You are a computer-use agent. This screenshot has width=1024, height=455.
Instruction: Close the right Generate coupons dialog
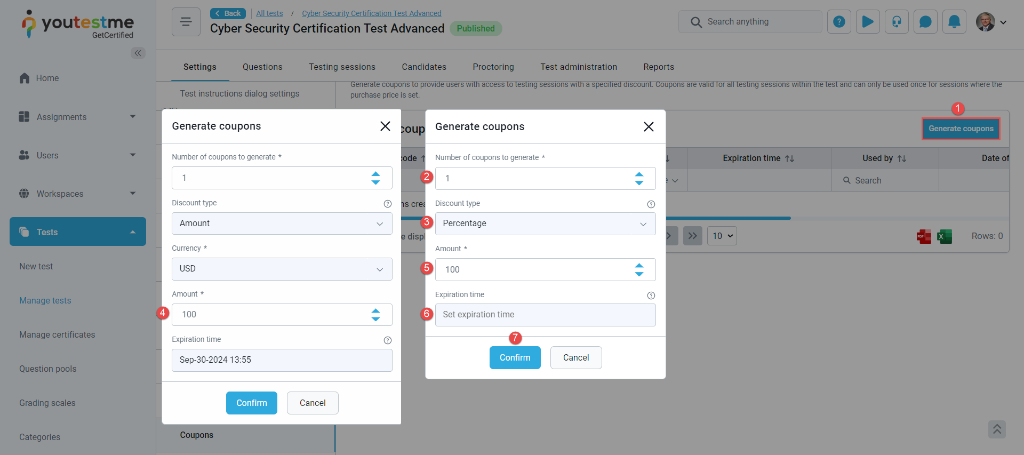(x=649, y=126)
